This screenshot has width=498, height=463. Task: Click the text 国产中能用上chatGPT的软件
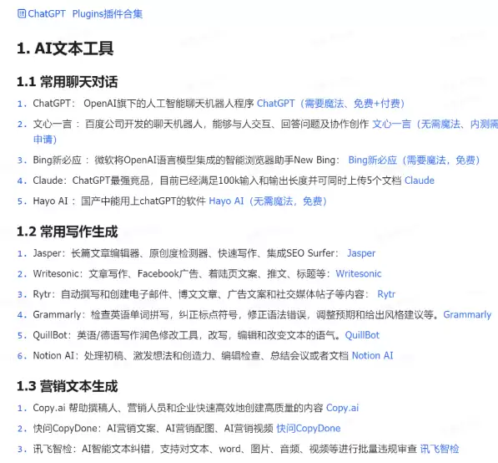[x=143, y=201]
